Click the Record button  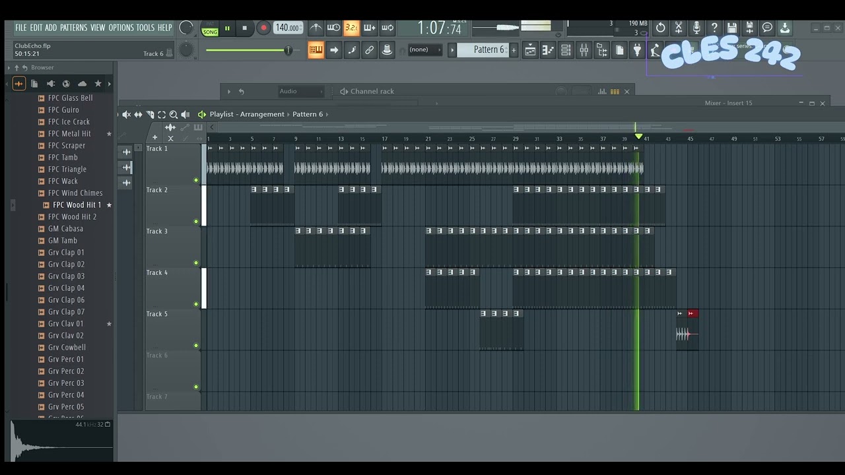(263, 28)
